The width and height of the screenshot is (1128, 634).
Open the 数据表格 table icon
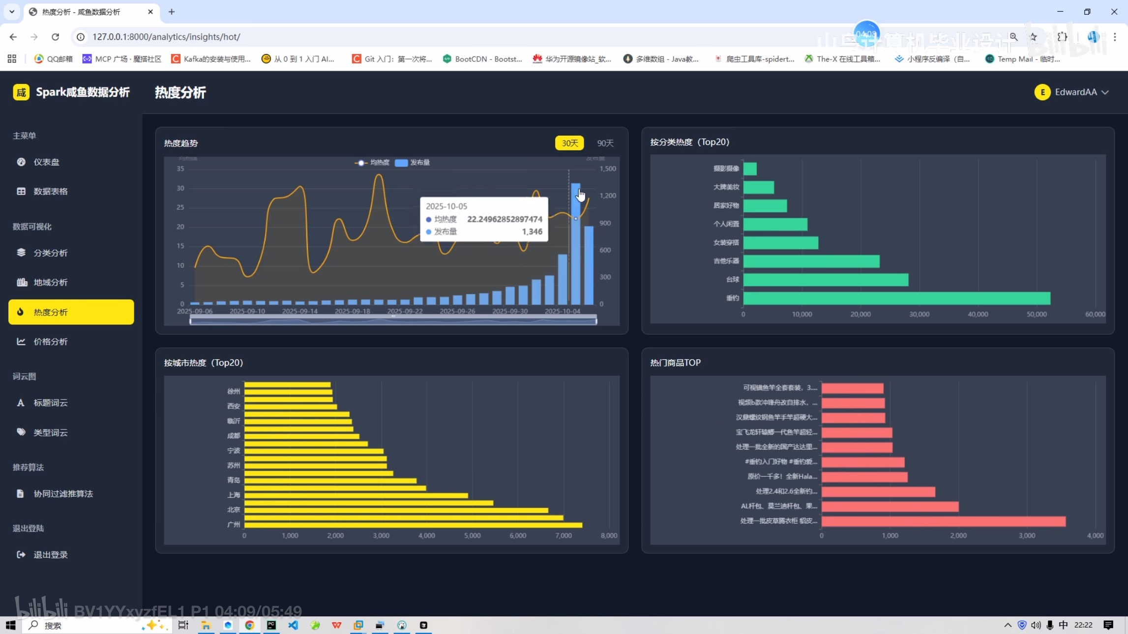tap(21, 191)
